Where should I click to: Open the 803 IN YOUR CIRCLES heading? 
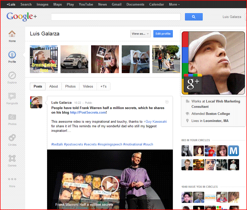195,140
